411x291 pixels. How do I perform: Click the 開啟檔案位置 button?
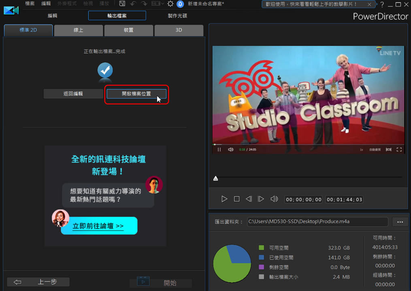(136, 94)
